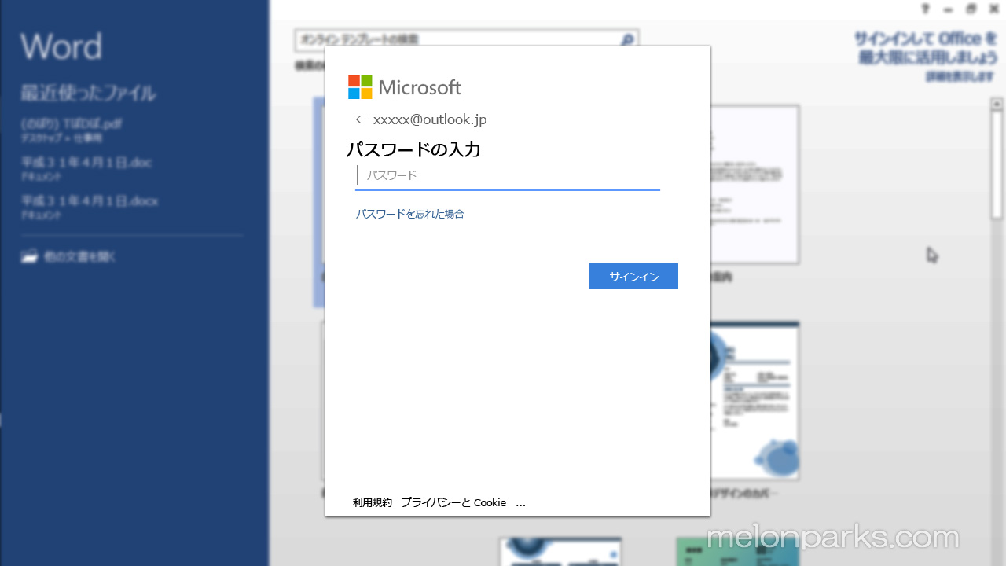
Task: Close the Word window
Action: coord(994,9)
